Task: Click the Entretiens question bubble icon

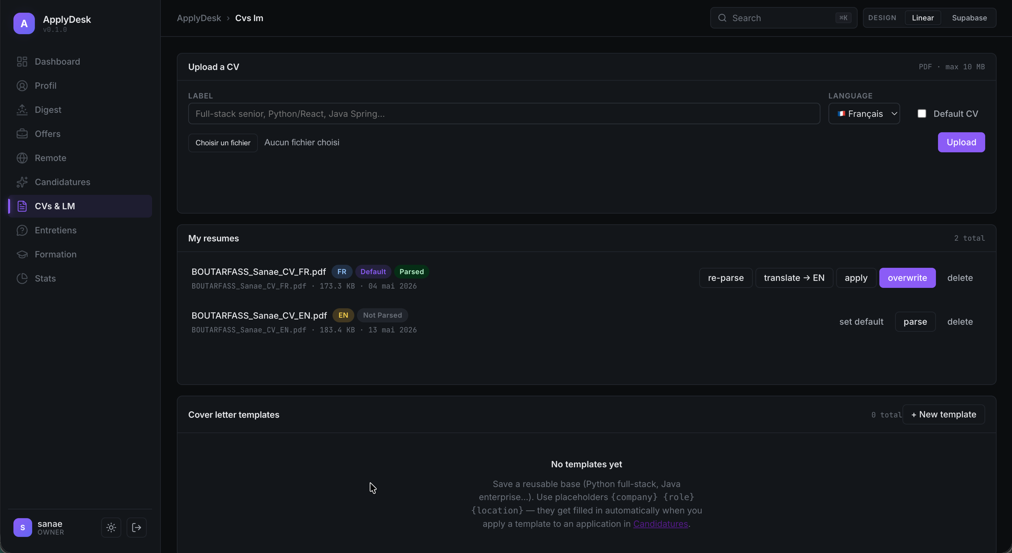Action: (22, 230)
